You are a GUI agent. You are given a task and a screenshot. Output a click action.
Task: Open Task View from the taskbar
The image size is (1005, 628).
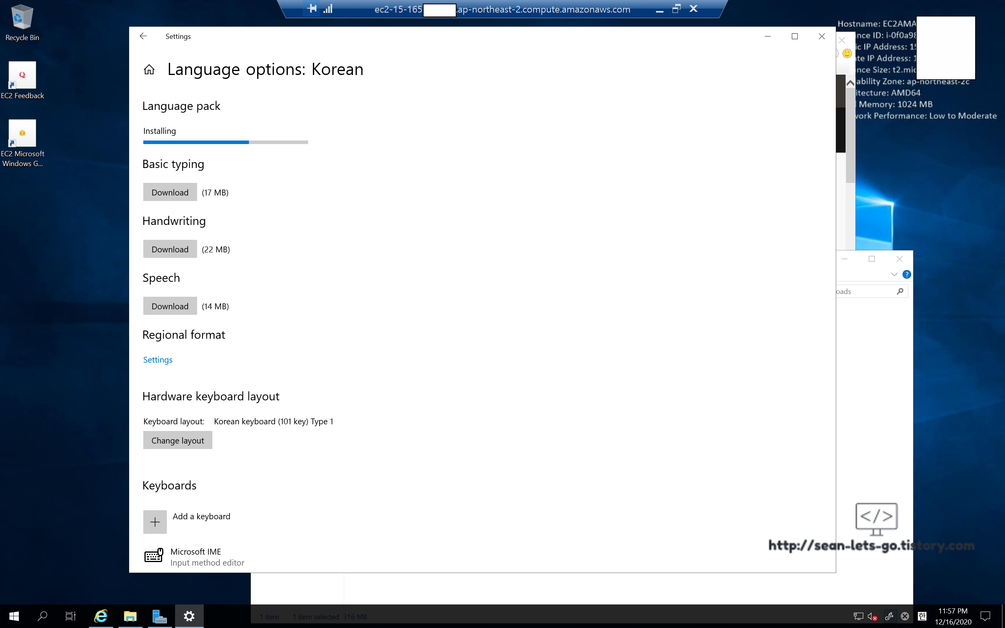pyautogui.click(x=71, y=616)
